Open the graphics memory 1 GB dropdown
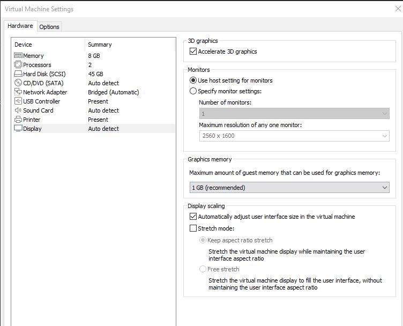 click(x=289, y=188)
